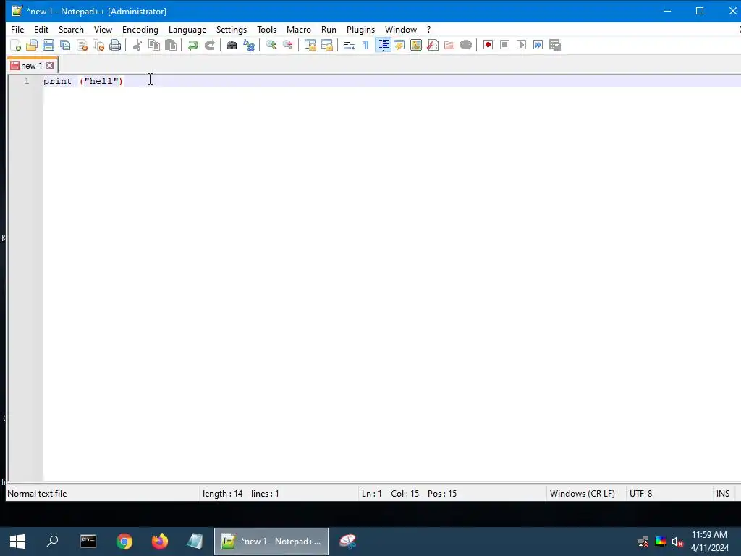
Task: Undo the last edit with the green arrow
Action: click(x=192, y=45)
